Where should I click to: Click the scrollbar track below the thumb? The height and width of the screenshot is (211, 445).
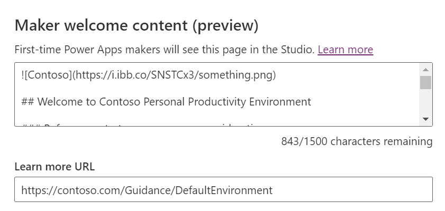[x=425, y=103]
